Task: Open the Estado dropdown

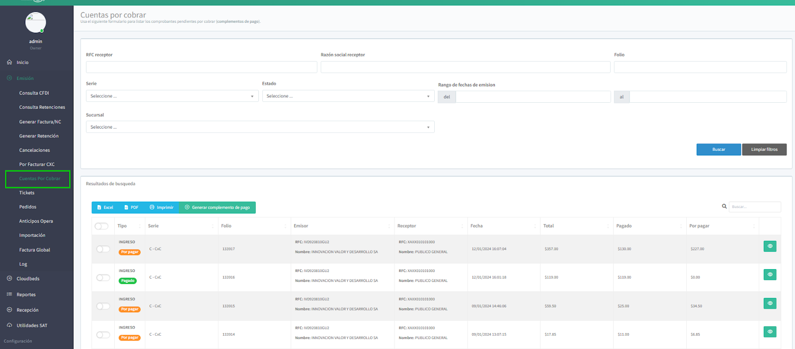Action: point(348,96)
